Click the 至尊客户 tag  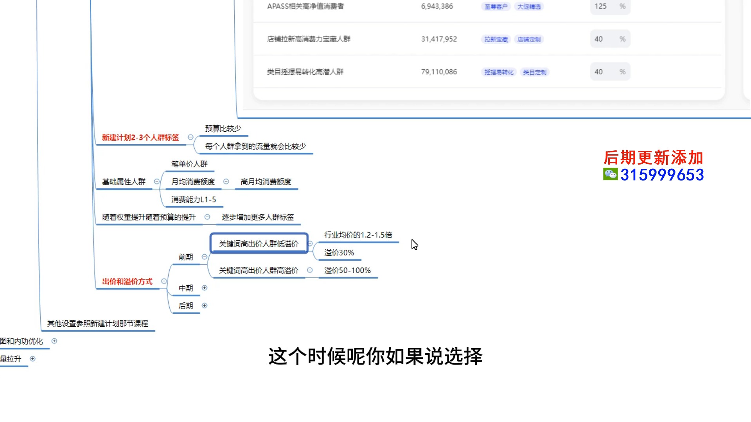coord(496,7)
